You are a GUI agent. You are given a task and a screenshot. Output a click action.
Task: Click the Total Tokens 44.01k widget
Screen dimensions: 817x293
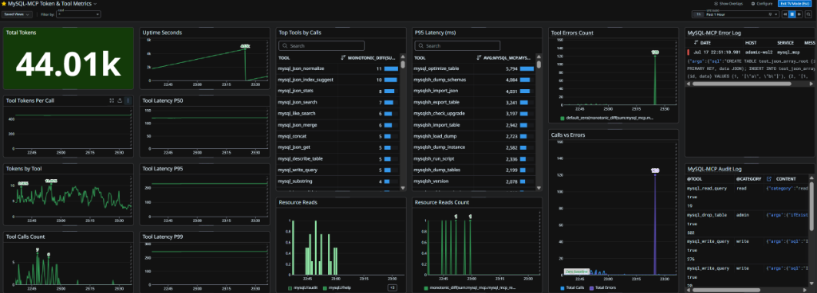[x=69, y=59]
